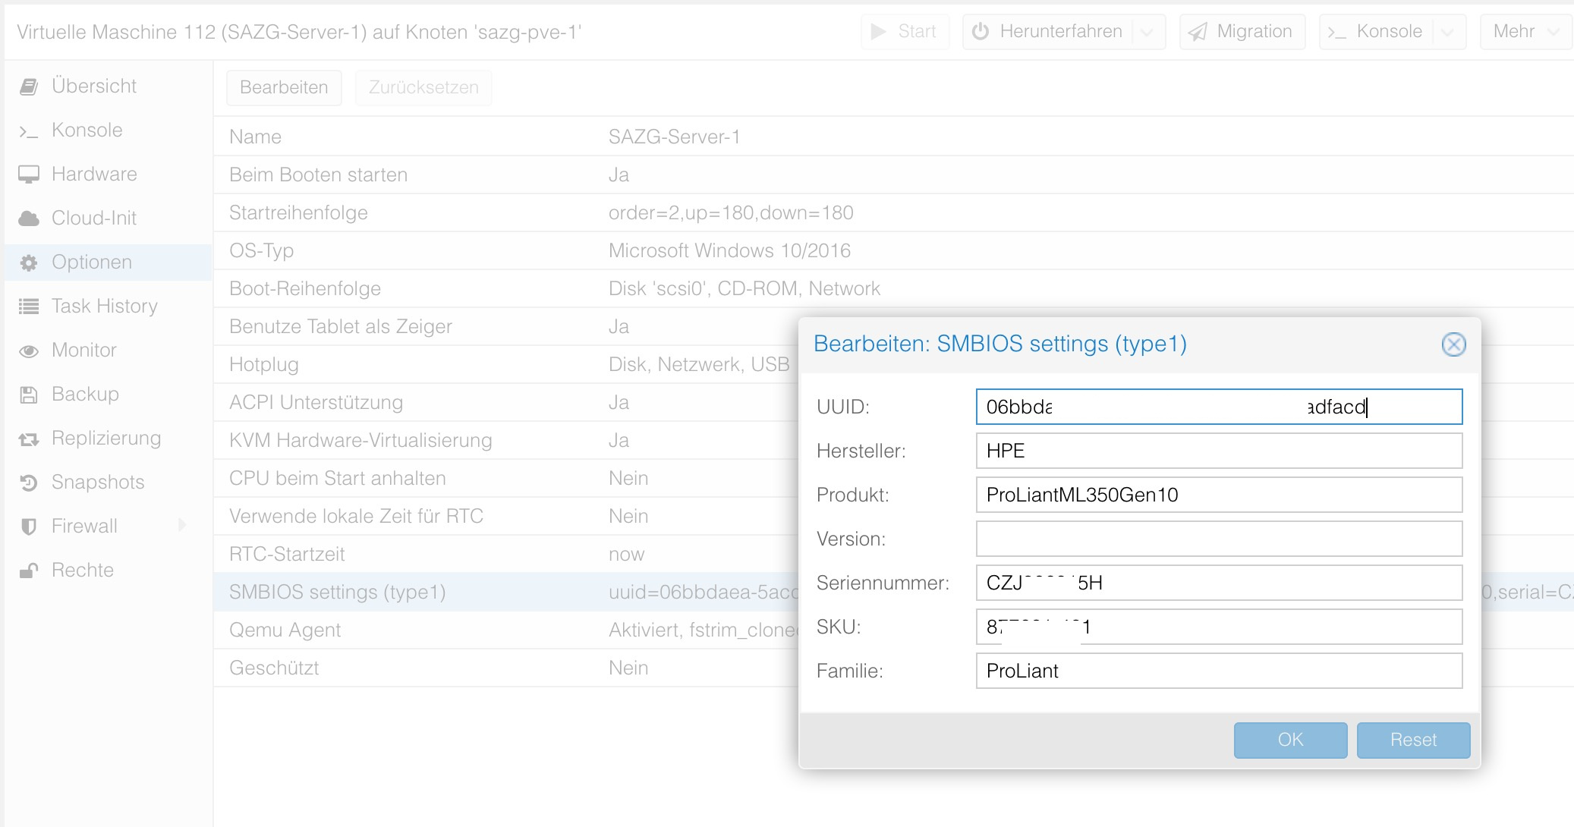
Task: Click the Migration button
Action: (1242, 31)
